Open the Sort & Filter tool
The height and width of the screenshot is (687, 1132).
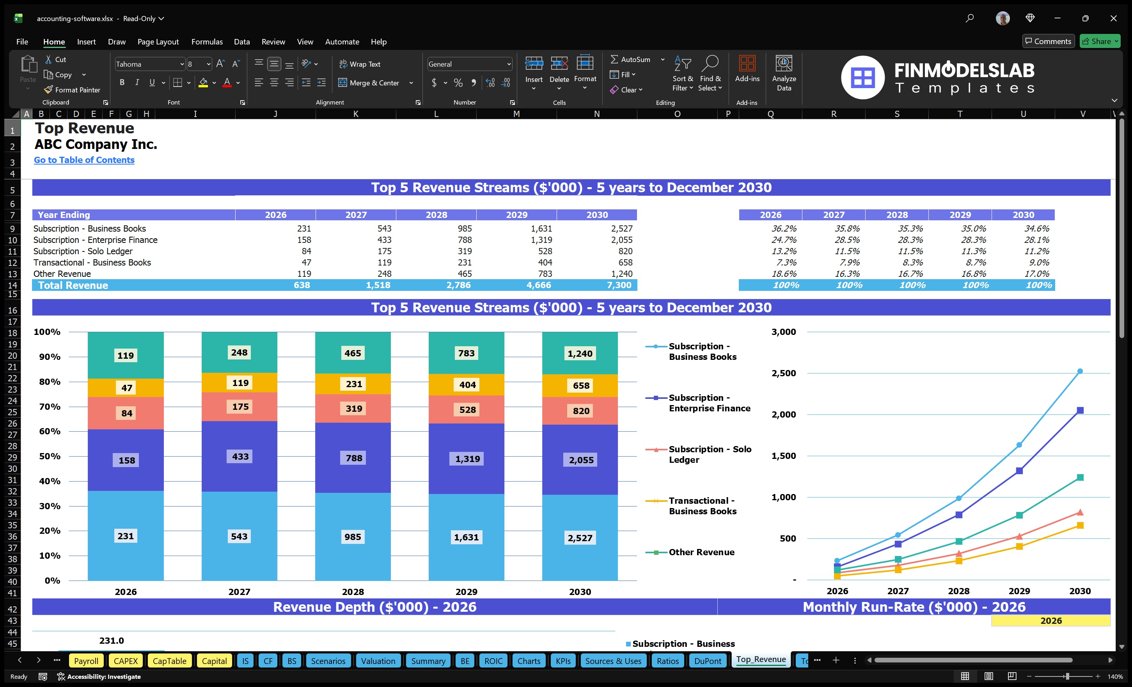(x=683, y=73)
